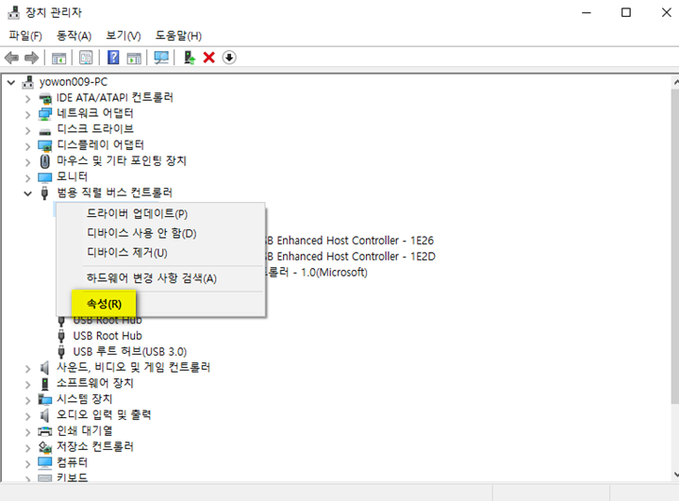Screen dimensions: 679x501
Task: Choose 하드웨어 변경 사항 검색(A)
Action: (x=160, y=277)
